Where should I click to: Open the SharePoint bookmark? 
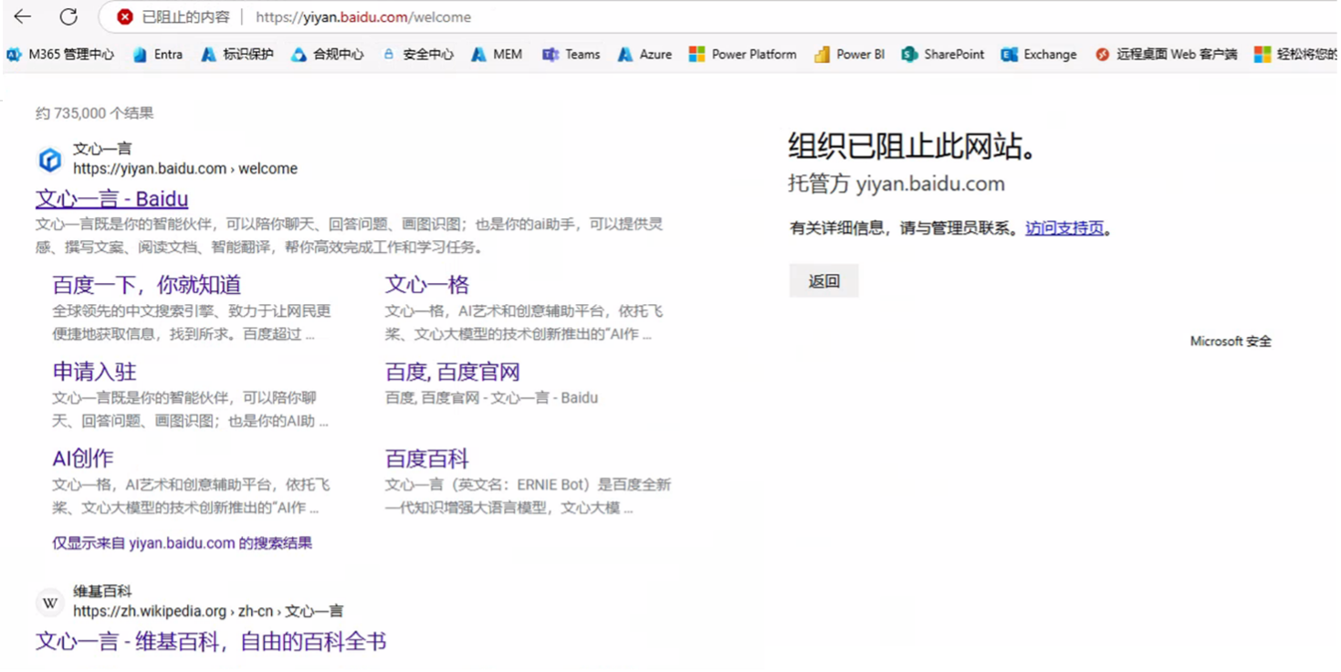pos(943,55)
